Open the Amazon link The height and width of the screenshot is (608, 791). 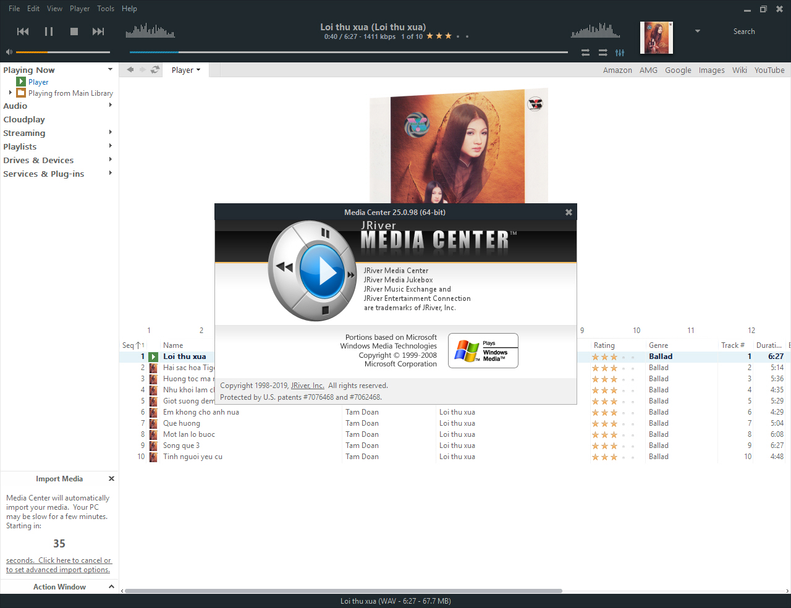tap(617, 70)
